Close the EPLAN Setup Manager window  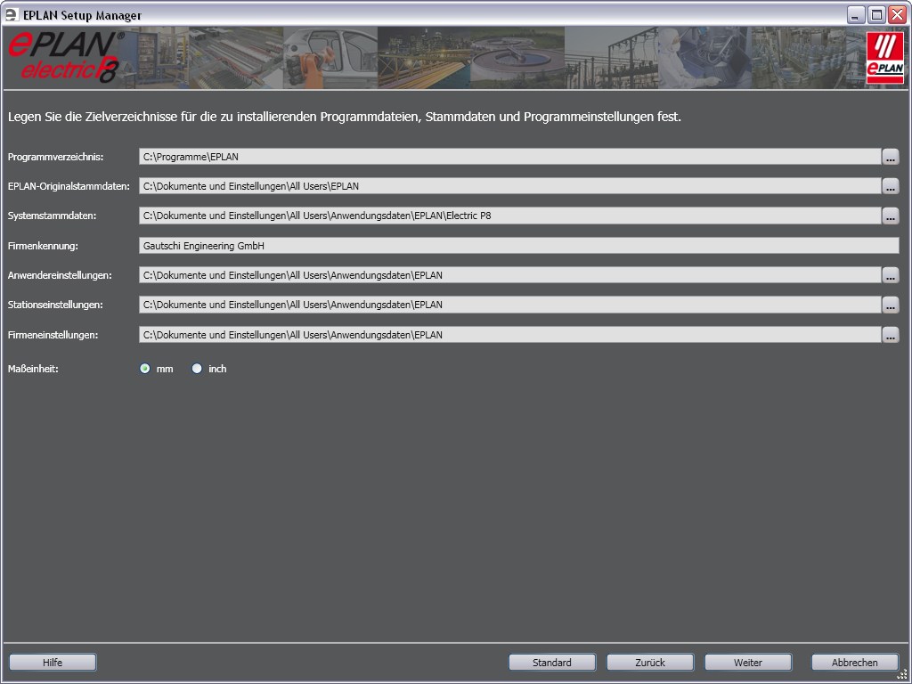pyautogui.click(x=898, y=15)
